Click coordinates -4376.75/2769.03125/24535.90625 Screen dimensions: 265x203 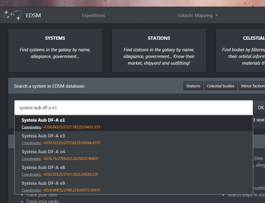tap(70, 158)
